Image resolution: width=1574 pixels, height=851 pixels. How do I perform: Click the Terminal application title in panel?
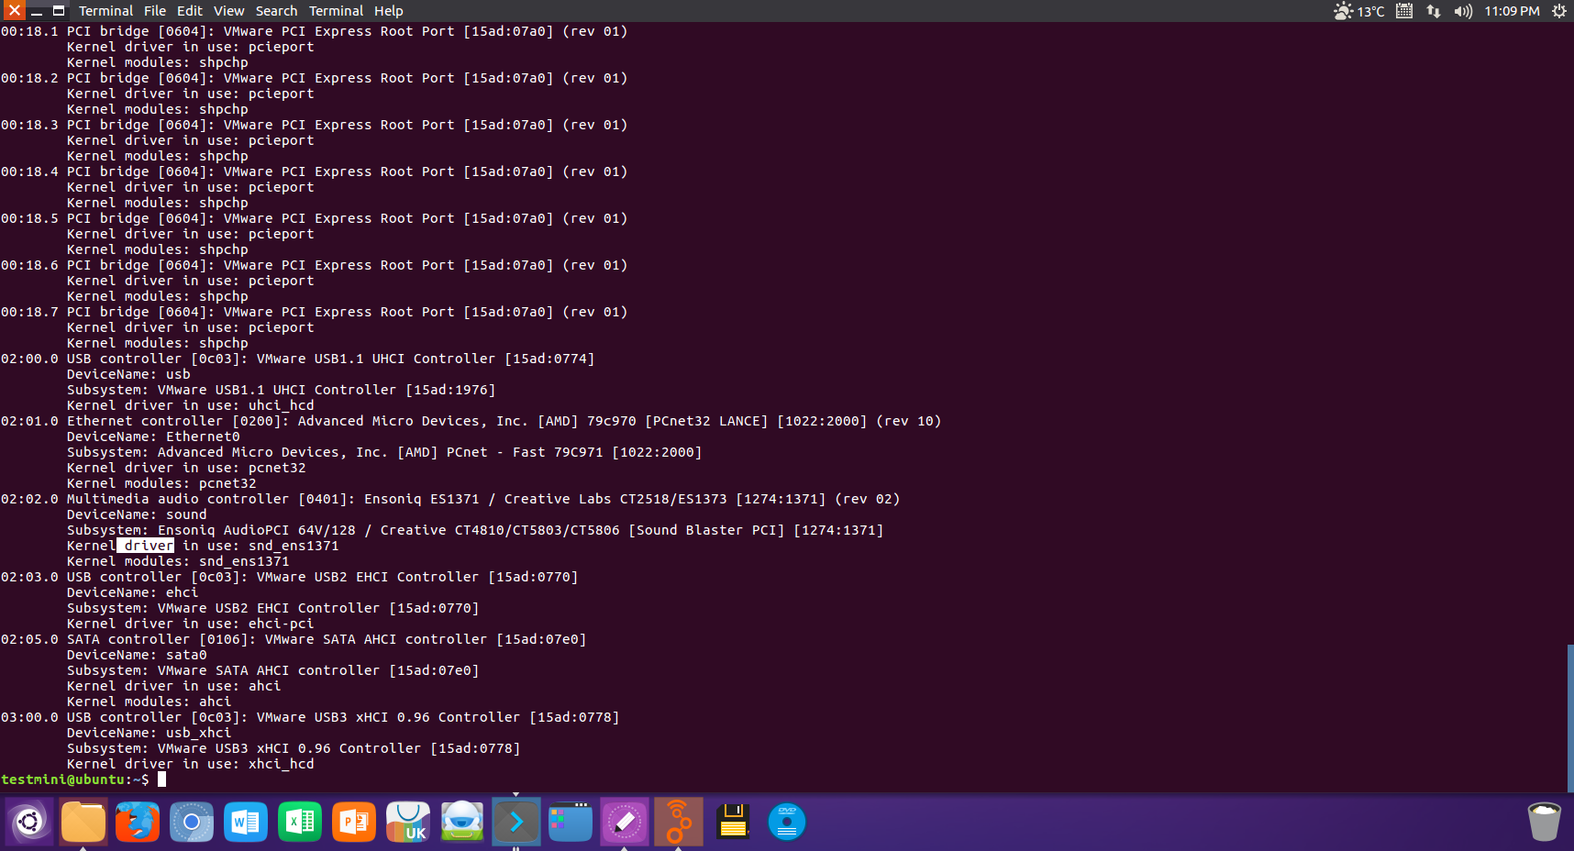(105, 11)
